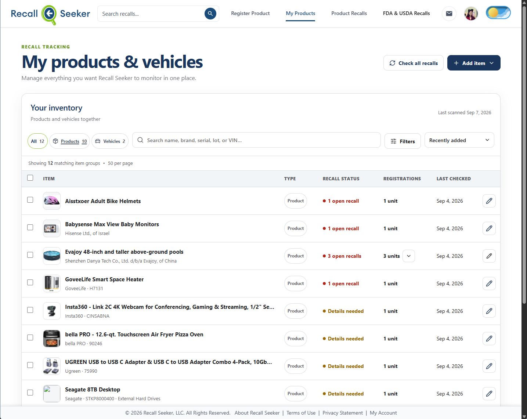Click the UGREEN adapter thumbnail
This screenshot has width=527, height=419.
pyautogui.click(x=52, y=366)
